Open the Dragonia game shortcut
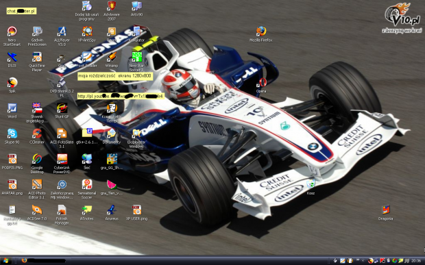425x265 pixels. (x=385, y=212)
